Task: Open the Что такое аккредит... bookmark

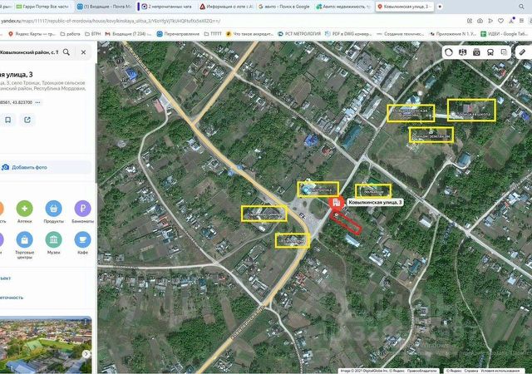Action: pyautogui.click(x=249, y=34)
